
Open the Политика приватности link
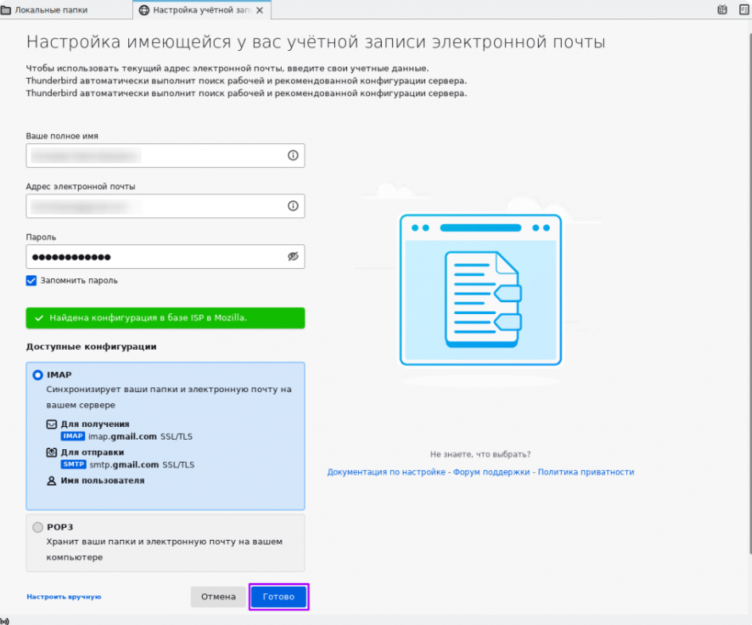pos(586,472)
